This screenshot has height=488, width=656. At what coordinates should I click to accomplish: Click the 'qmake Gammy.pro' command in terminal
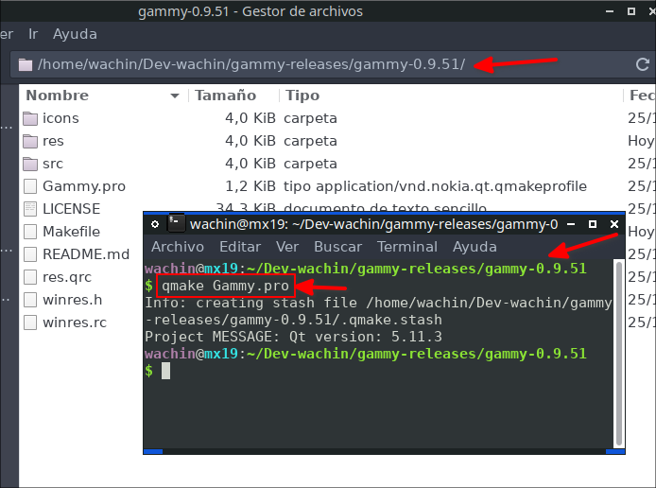coord(226,286)
